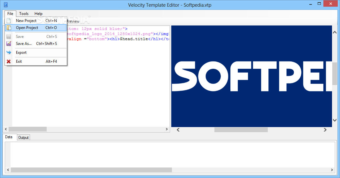The width and height of the screenshot is (340, 178).
Task: Select Save As... menu entry
Action: click(36, 44)
